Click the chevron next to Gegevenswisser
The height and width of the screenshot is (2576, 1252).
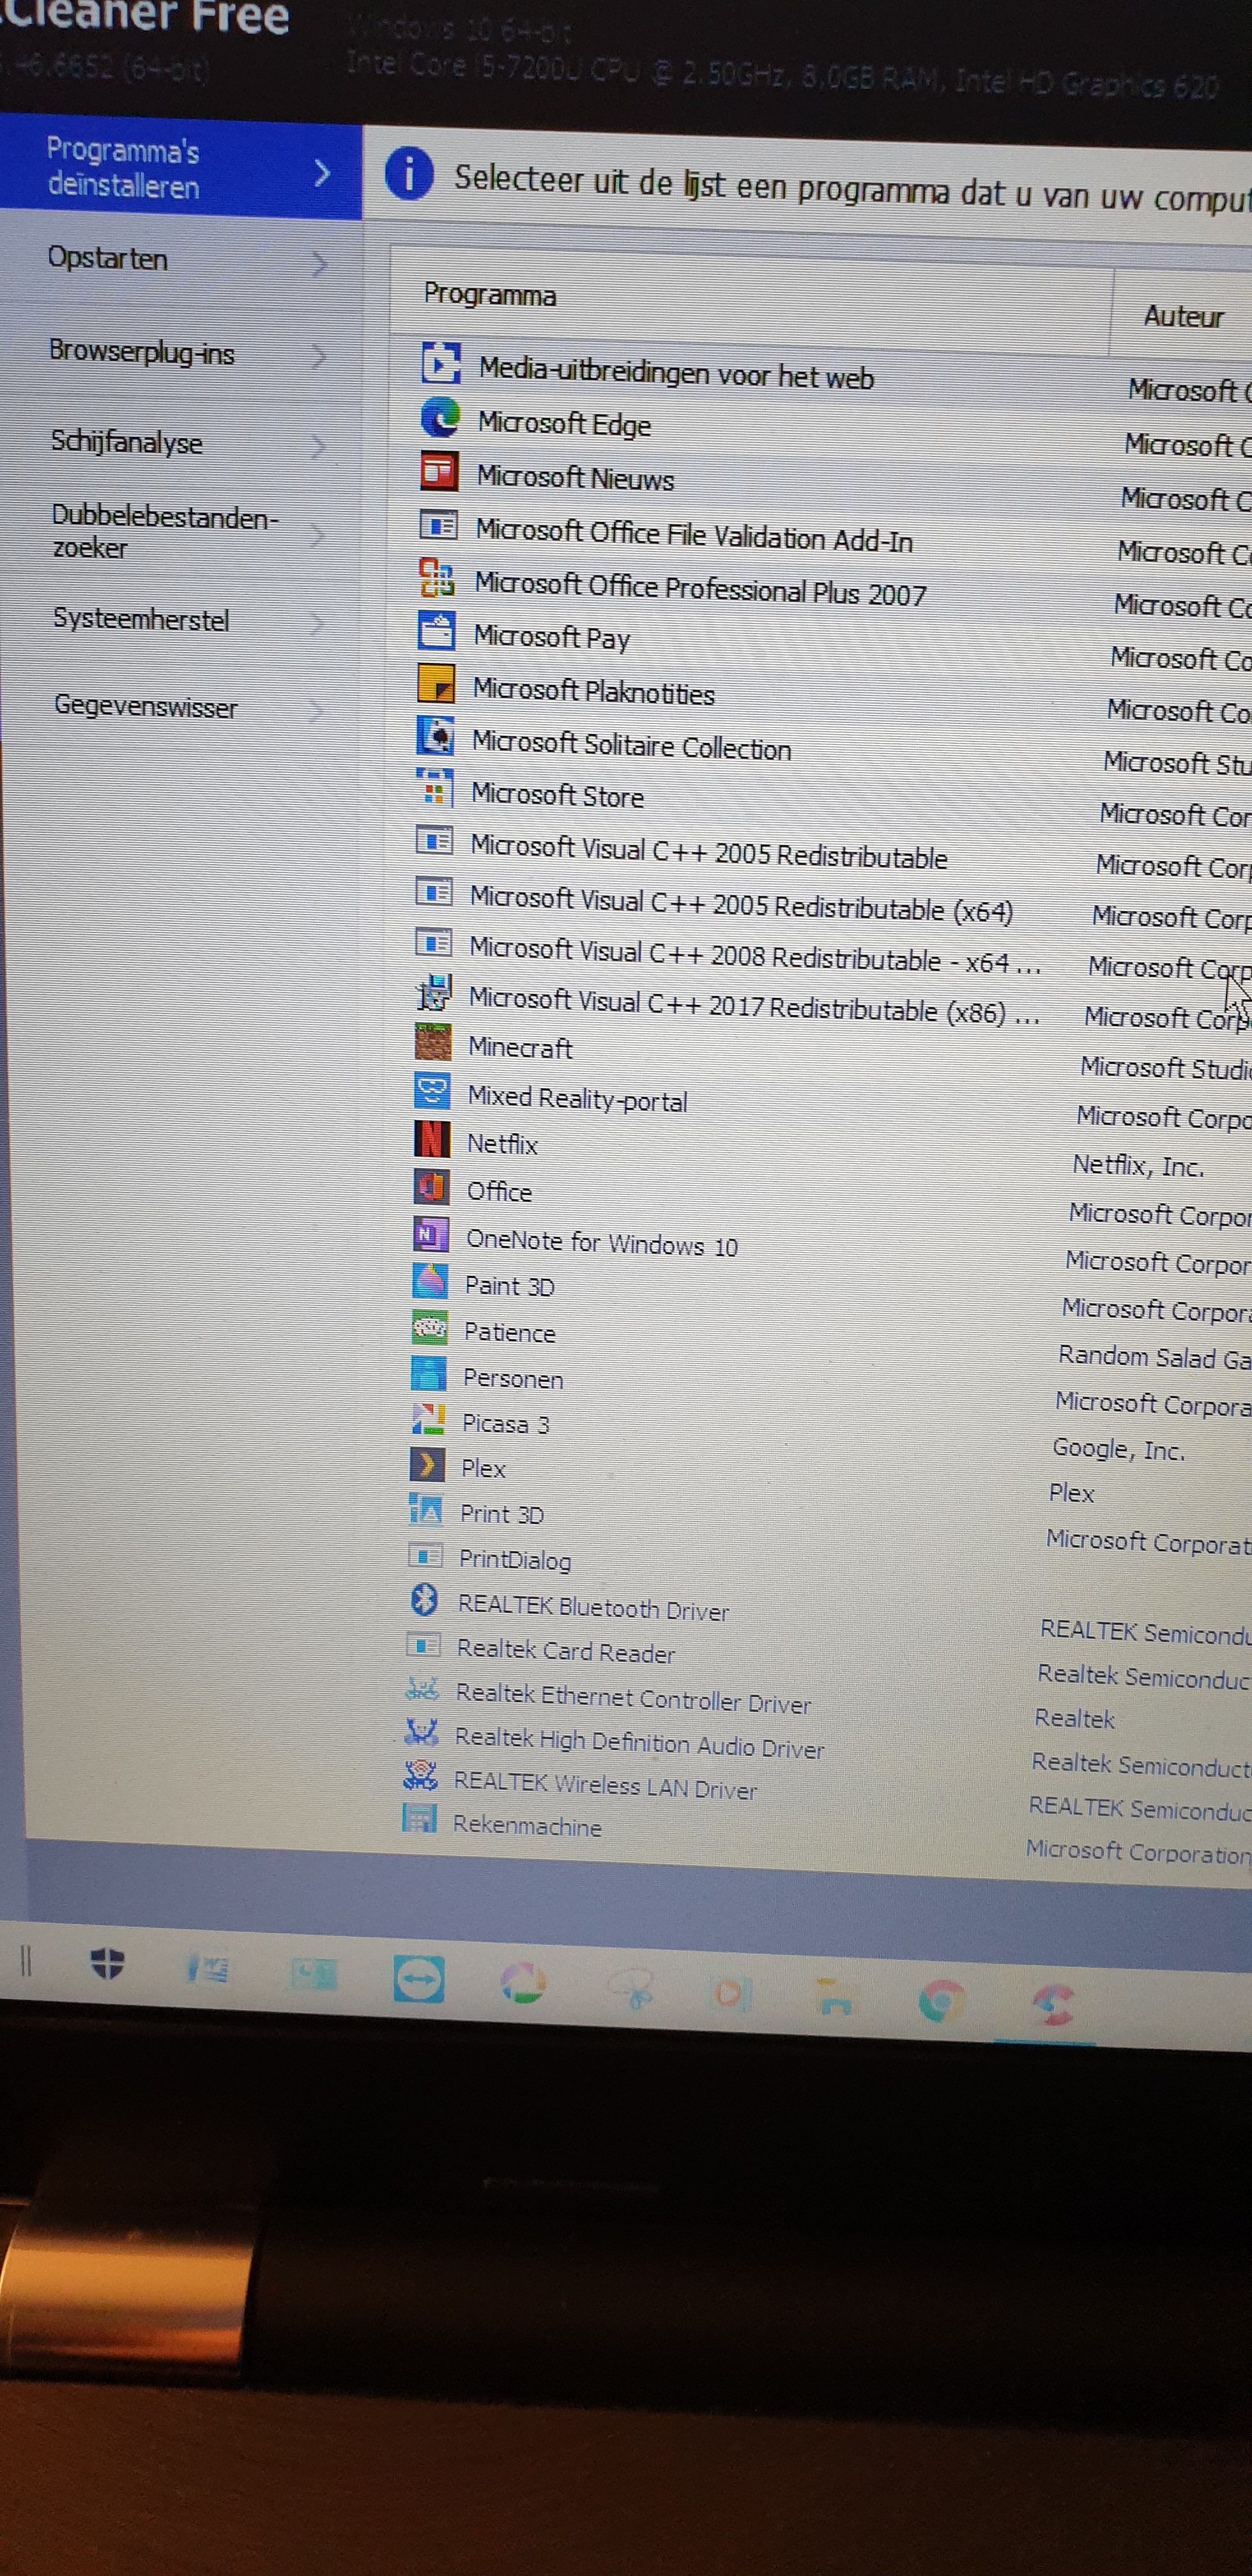[x=316, y=711]
